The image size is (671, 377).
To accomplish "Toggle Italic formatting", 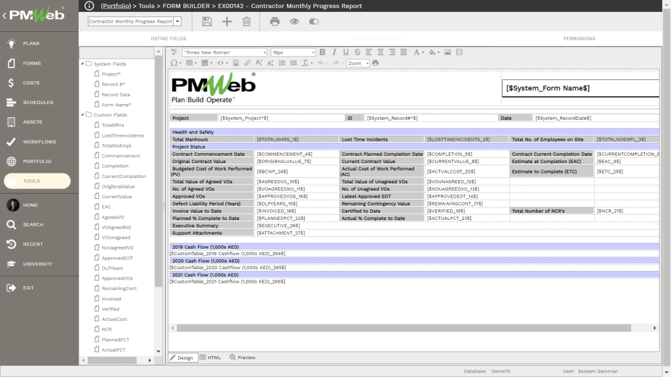I will [x=334, y=52].
